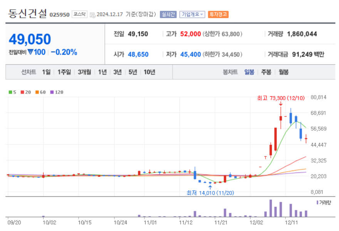The width and height of the screenshot is (339, 231).
Task: Click the blue arrow above 최저 label
Action: coord(210,187)
